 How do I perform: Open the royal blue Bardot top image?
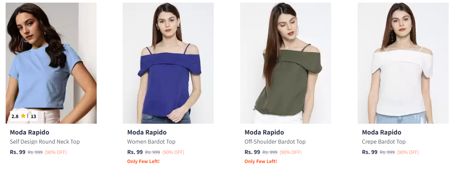pos(168,63)
